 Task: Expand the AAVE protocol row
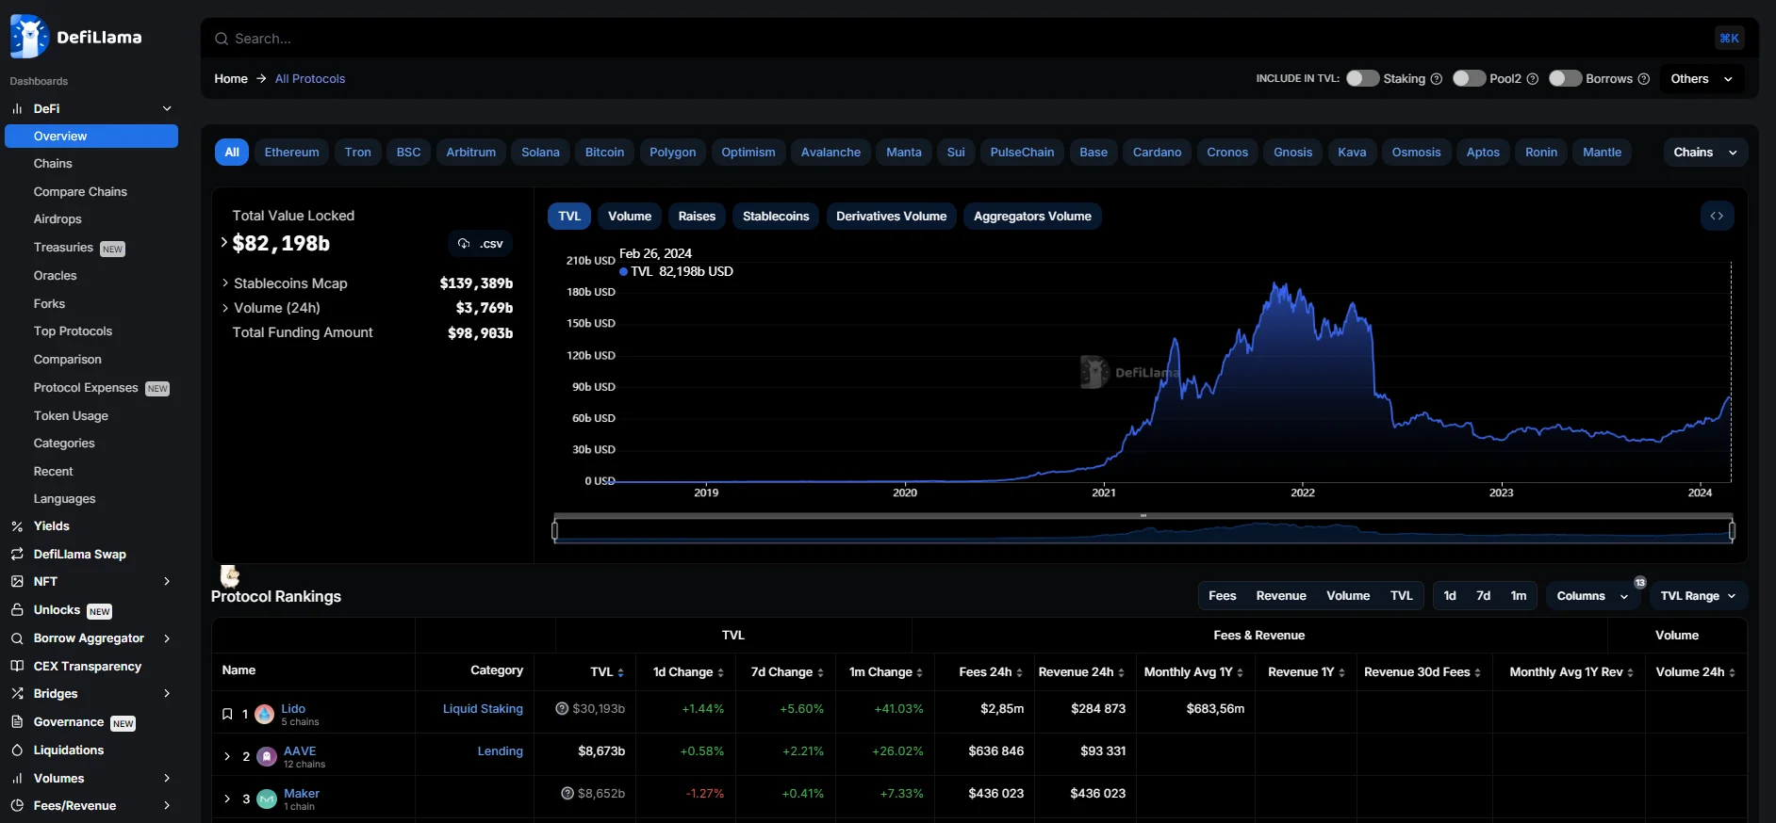click(227, 757)
